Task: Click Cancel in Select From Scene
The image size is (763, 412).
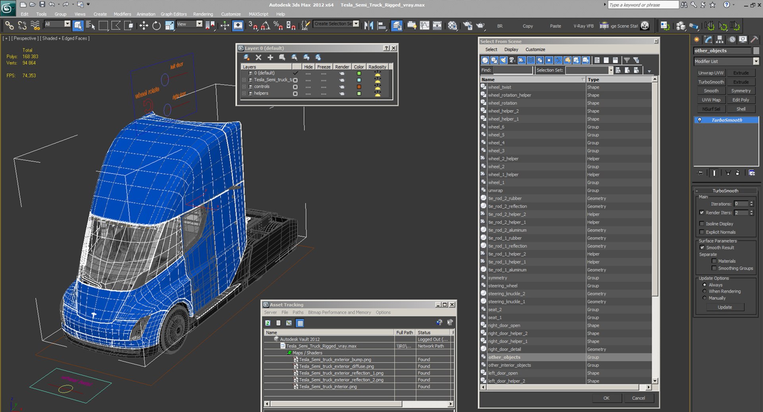Action: (638, 398)
